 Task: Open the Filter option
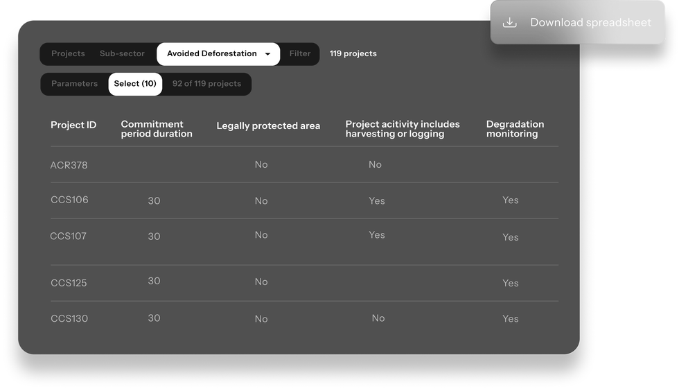coord(299,53)
